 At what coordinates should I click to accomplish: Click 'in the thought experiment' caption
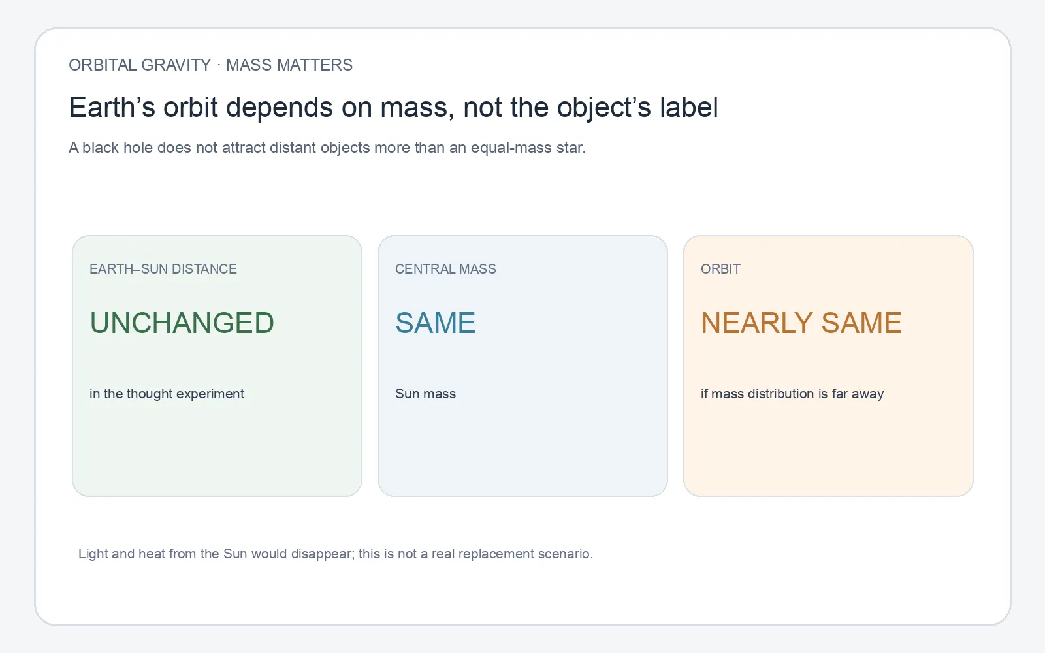[x=167, y=394]
